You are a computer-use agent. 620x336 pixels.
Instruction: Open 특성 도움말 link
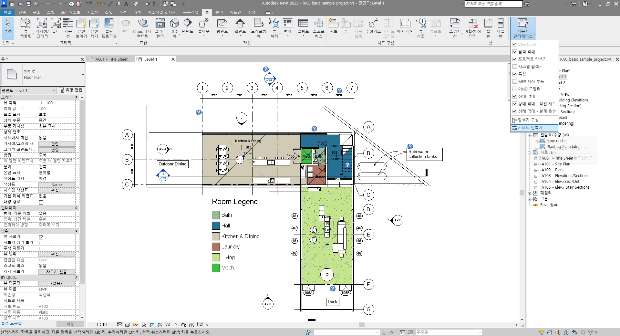coord(11,323)
